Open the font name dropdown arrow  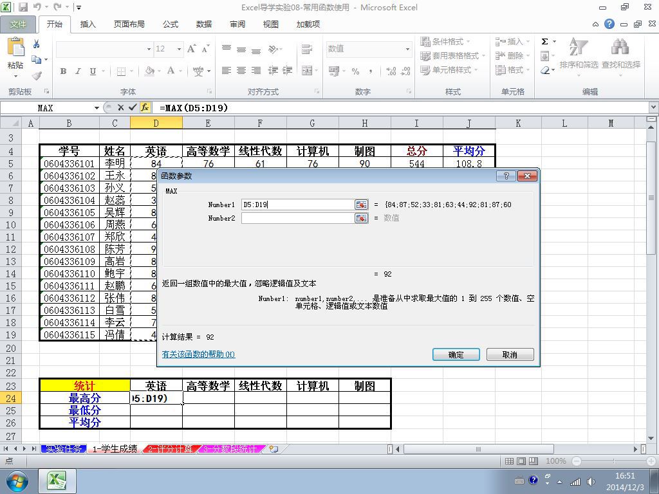coord(149,49)
